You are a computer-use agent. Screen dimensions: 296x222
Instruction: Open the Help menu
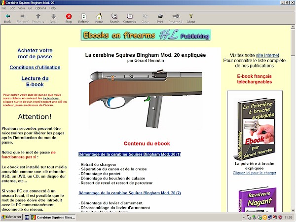52,8
